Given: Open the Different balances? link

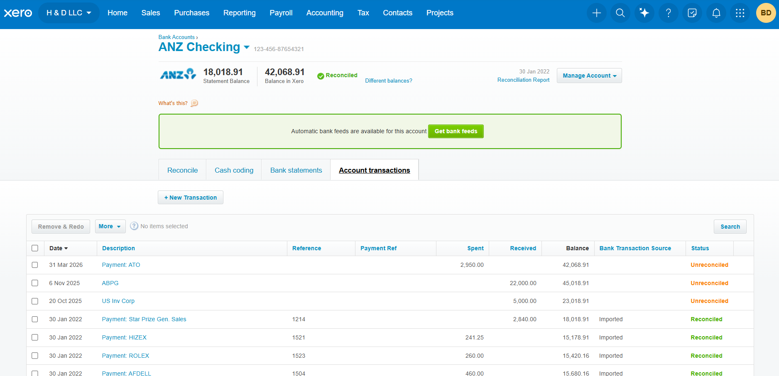Looking at the screenshot, I should click(x=389, y=81).
